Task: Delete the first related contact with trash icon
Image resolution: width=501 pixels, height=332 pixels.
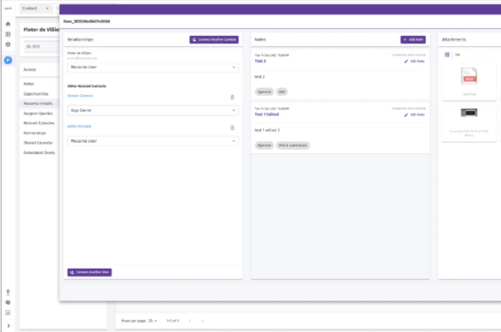Action: coord(232,97)
